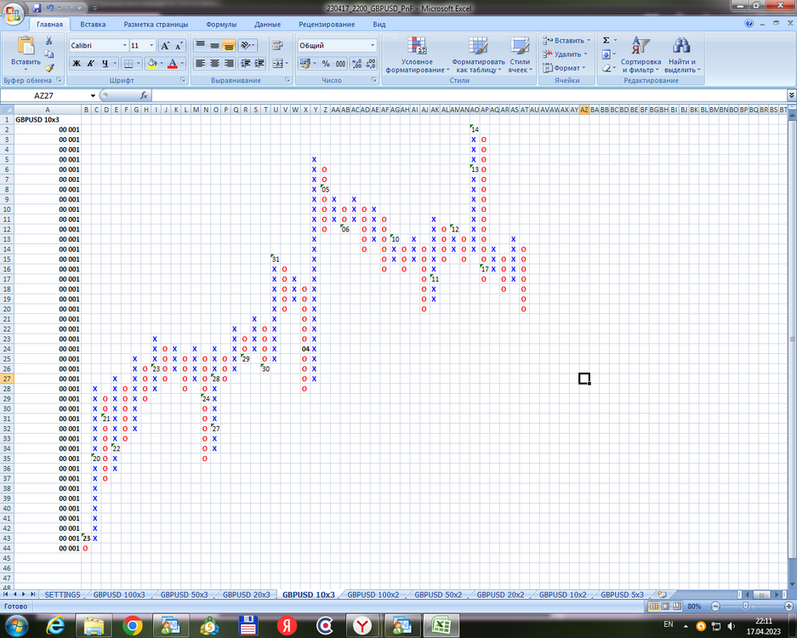
Task: Click the zoom slider handle
Action: click(745, 606)
